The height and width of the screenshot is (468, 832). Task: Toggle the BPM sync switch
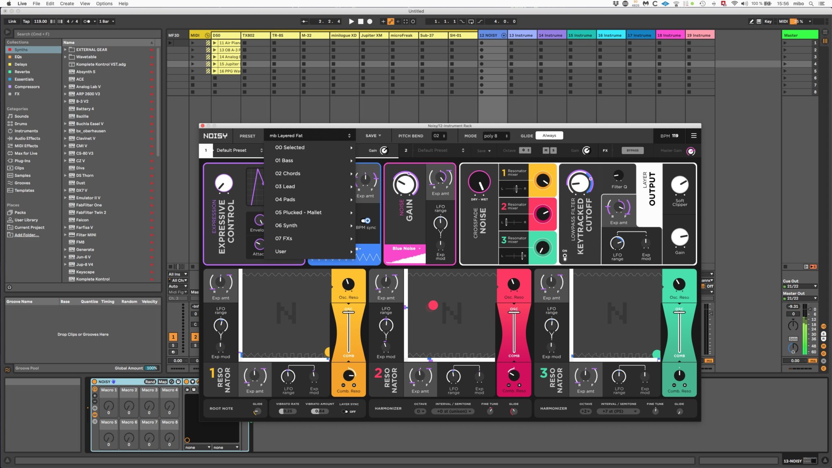(365, 221)
